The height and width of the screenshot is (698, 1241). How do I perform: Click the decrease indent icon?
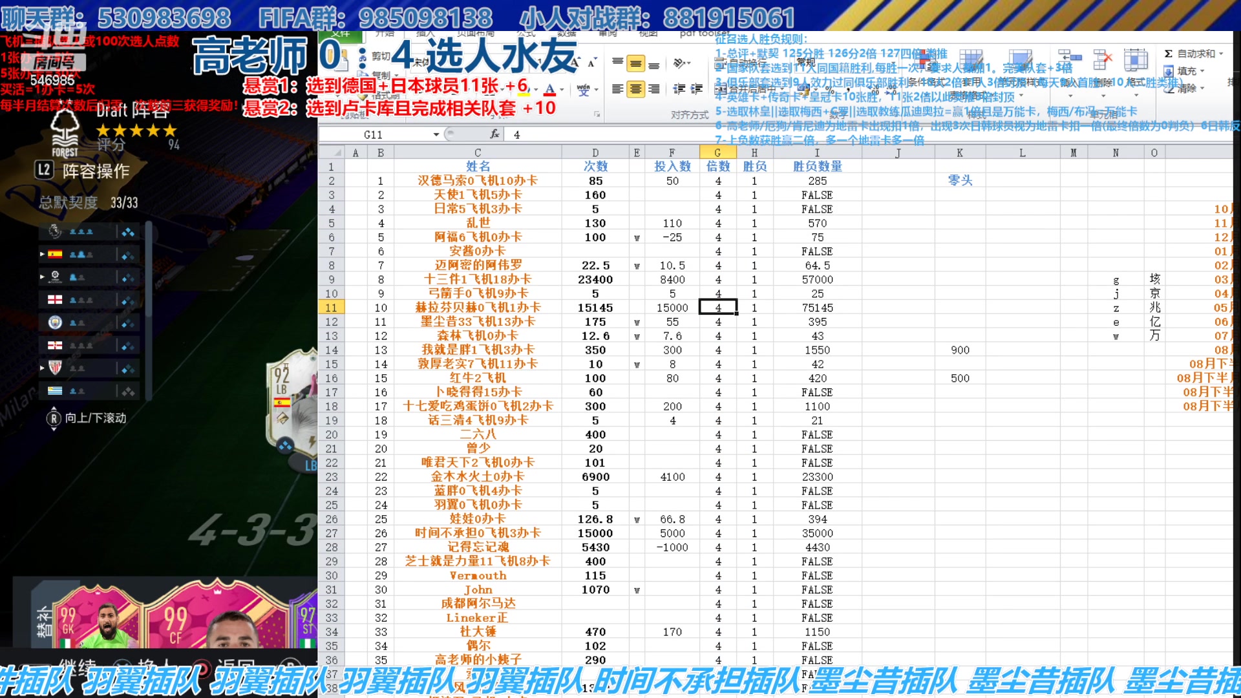pos(679,89)
